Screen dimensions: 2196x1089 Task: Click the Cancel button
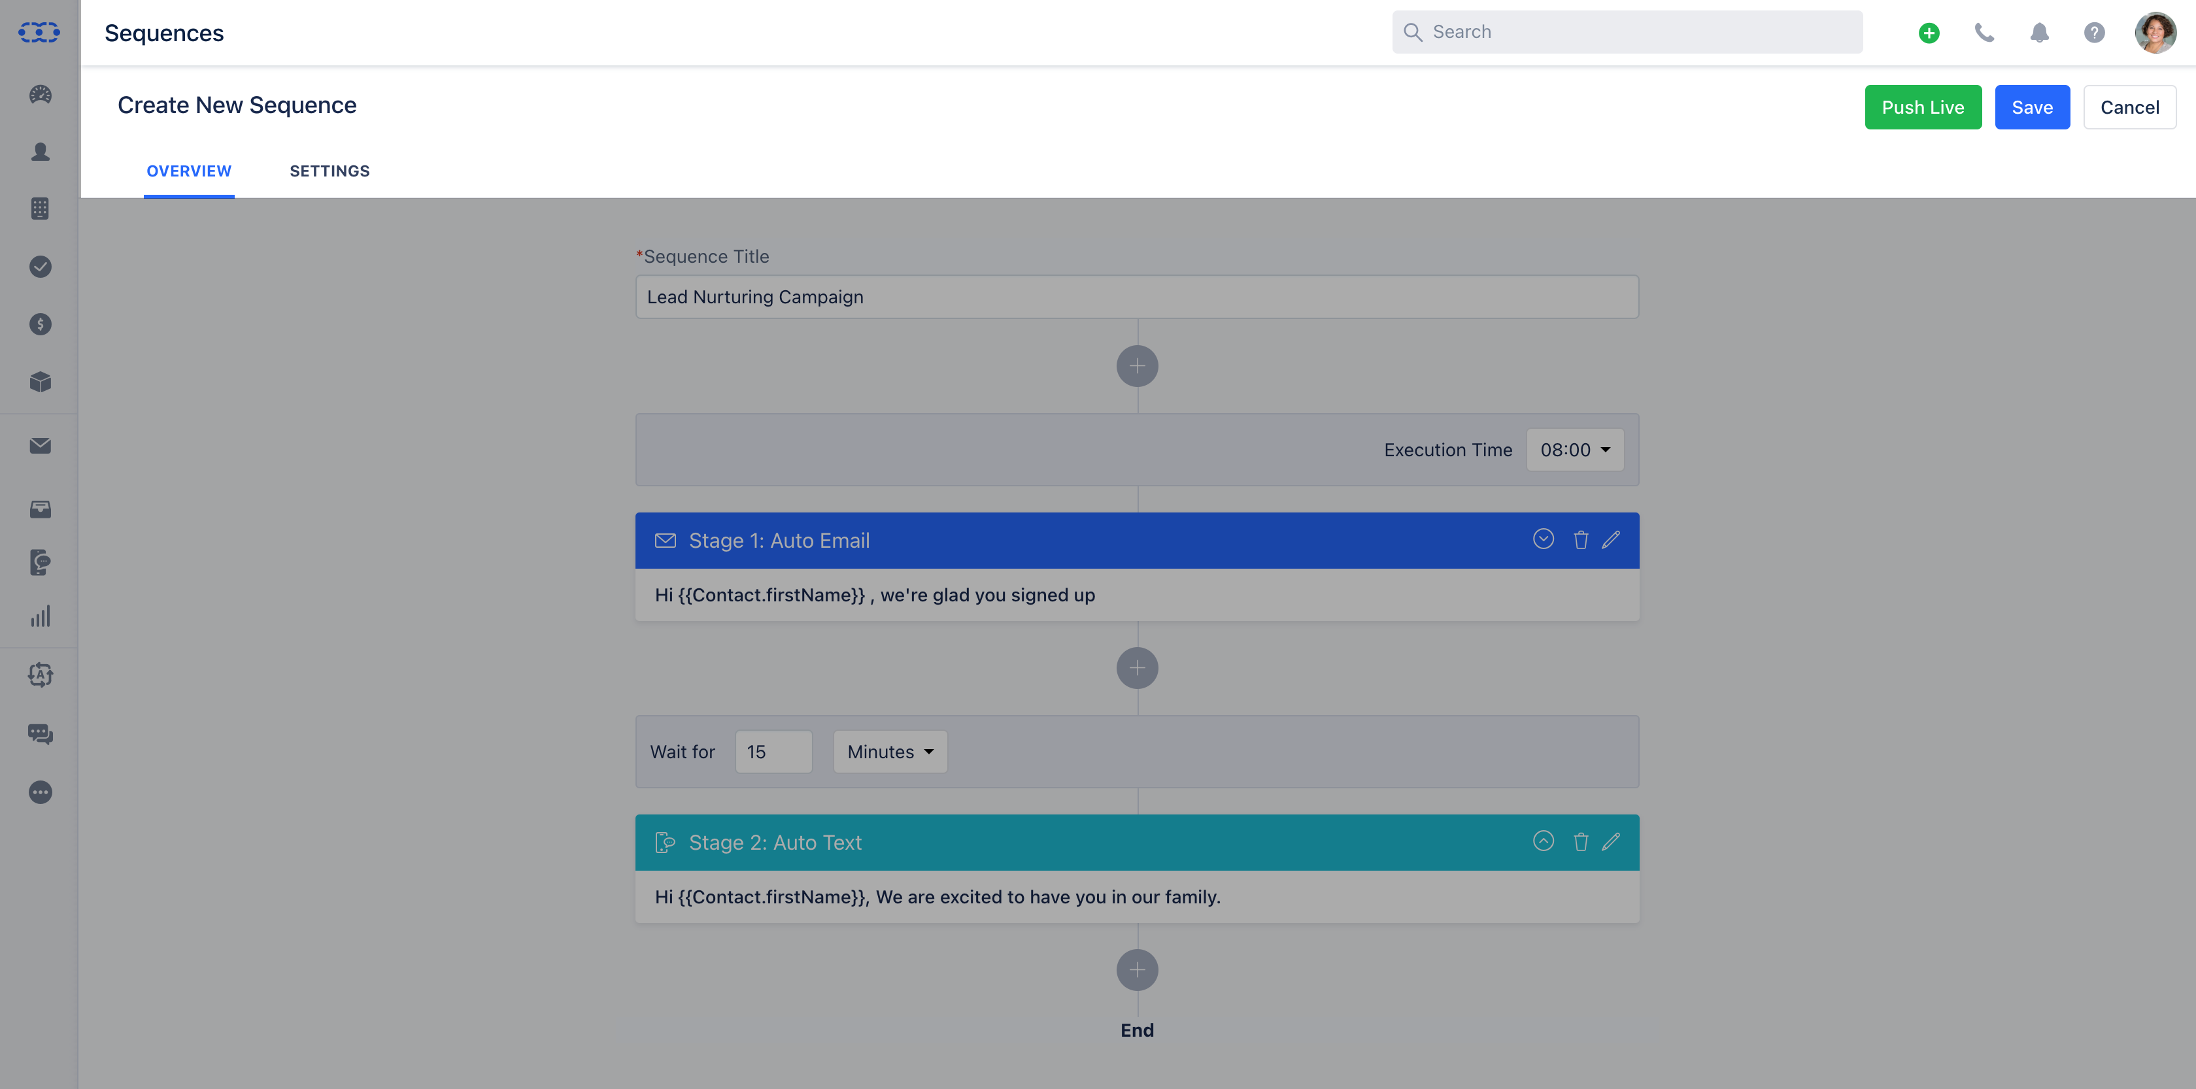[2129, 107]
